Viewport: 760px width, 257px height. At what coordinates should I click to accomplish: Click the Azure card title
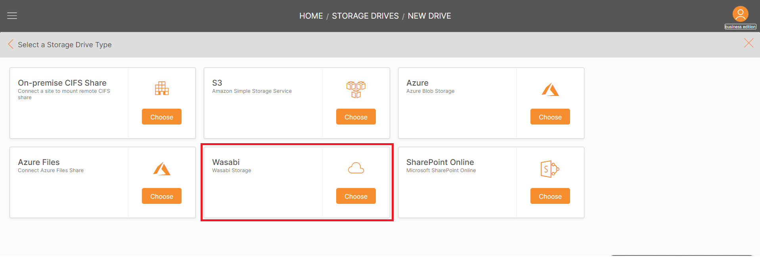417,83
